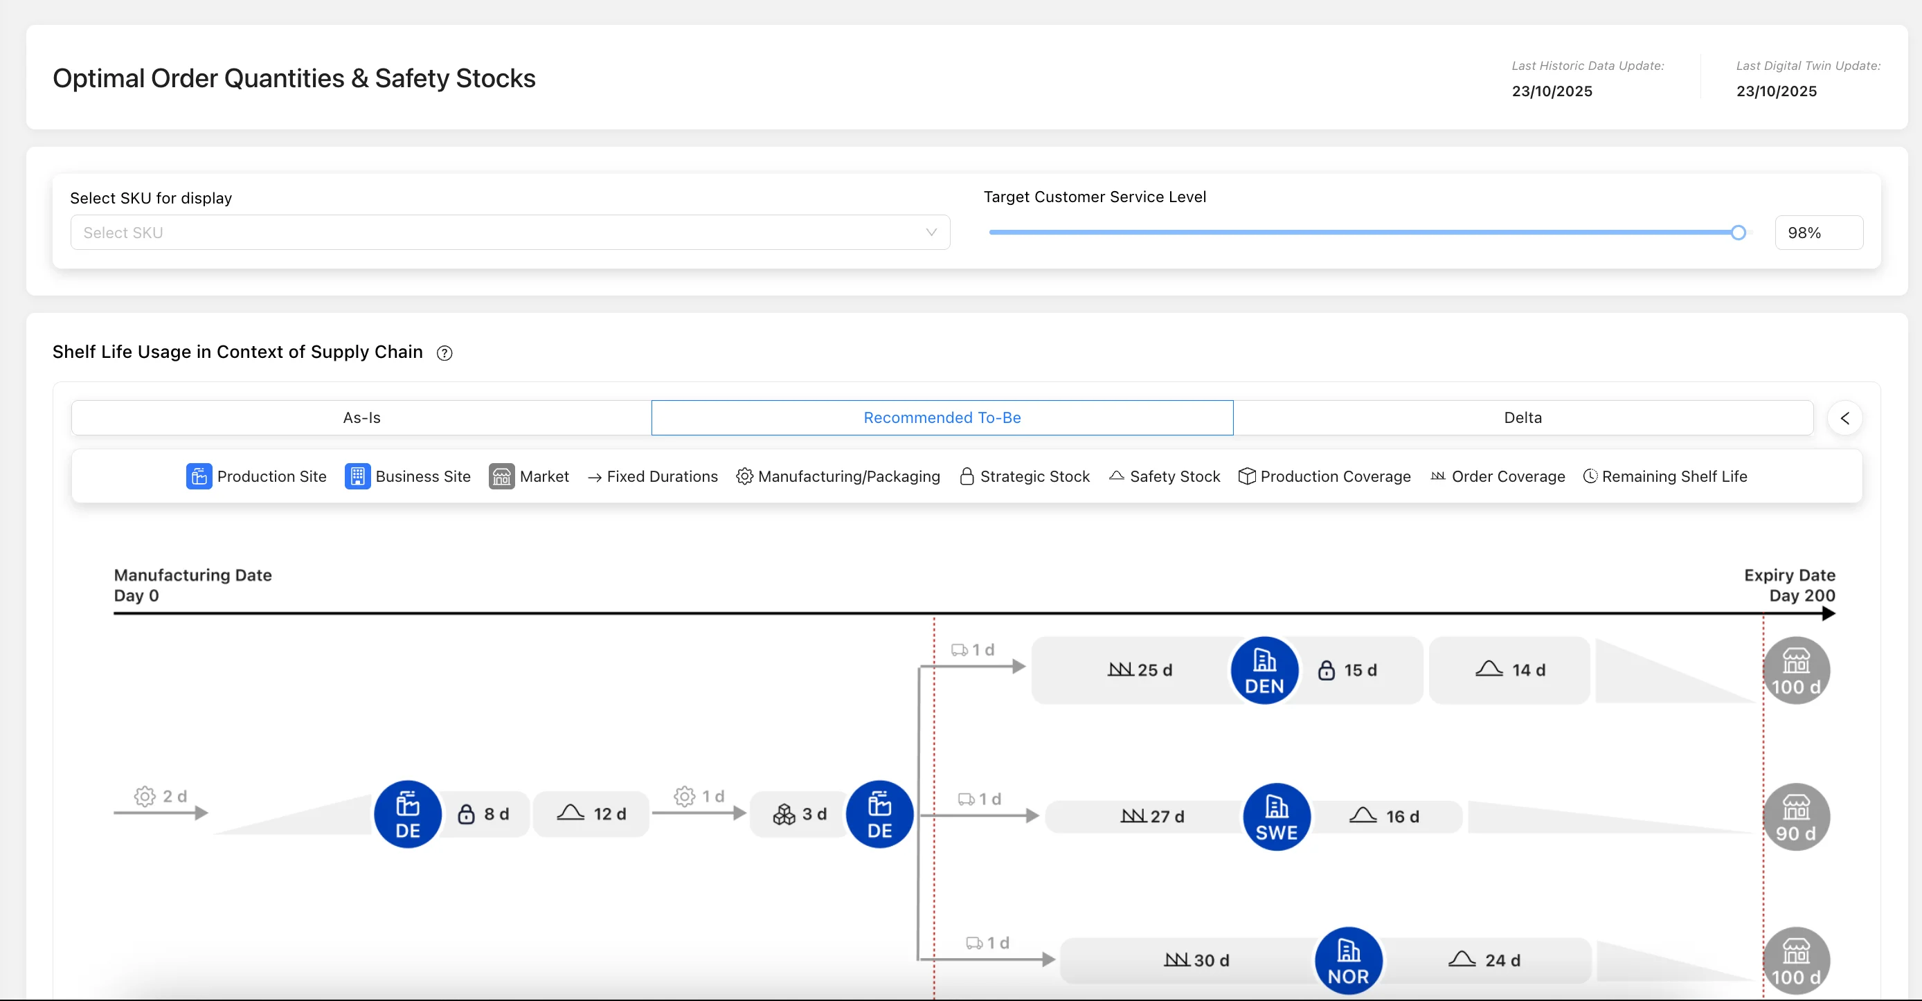Viewport: 1922px width, 1001px height.
Task: Select the DE production site node
Action: click(407, 814)
